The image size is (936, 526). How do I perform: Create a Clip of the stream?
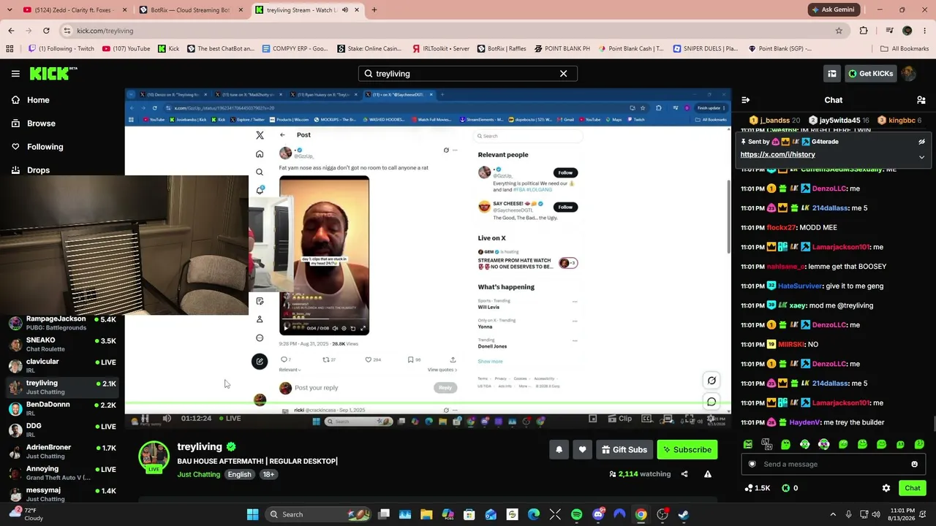[621, 419]
